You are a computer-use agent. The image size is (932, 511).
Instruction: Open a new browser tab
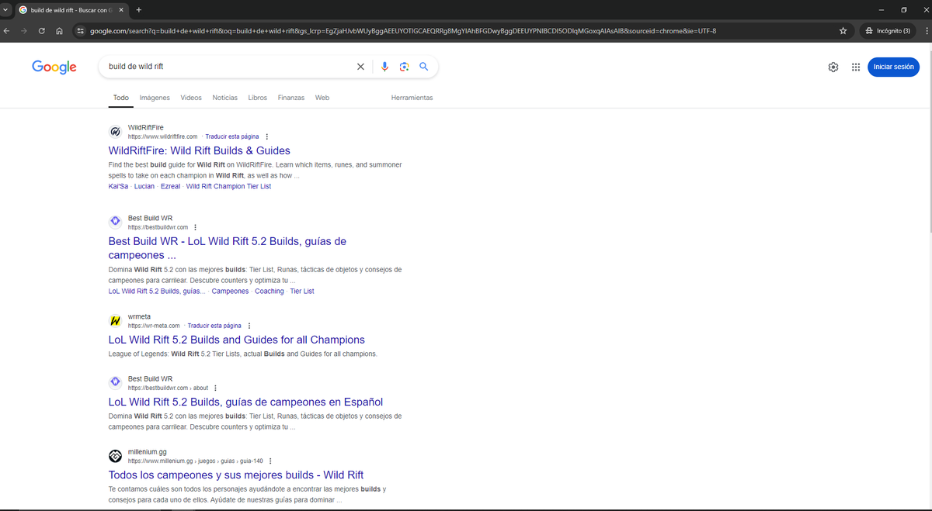[138, 10]
